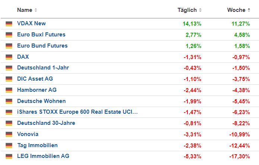Click the flag icon next to Vonovia

(x=9, y=135)
